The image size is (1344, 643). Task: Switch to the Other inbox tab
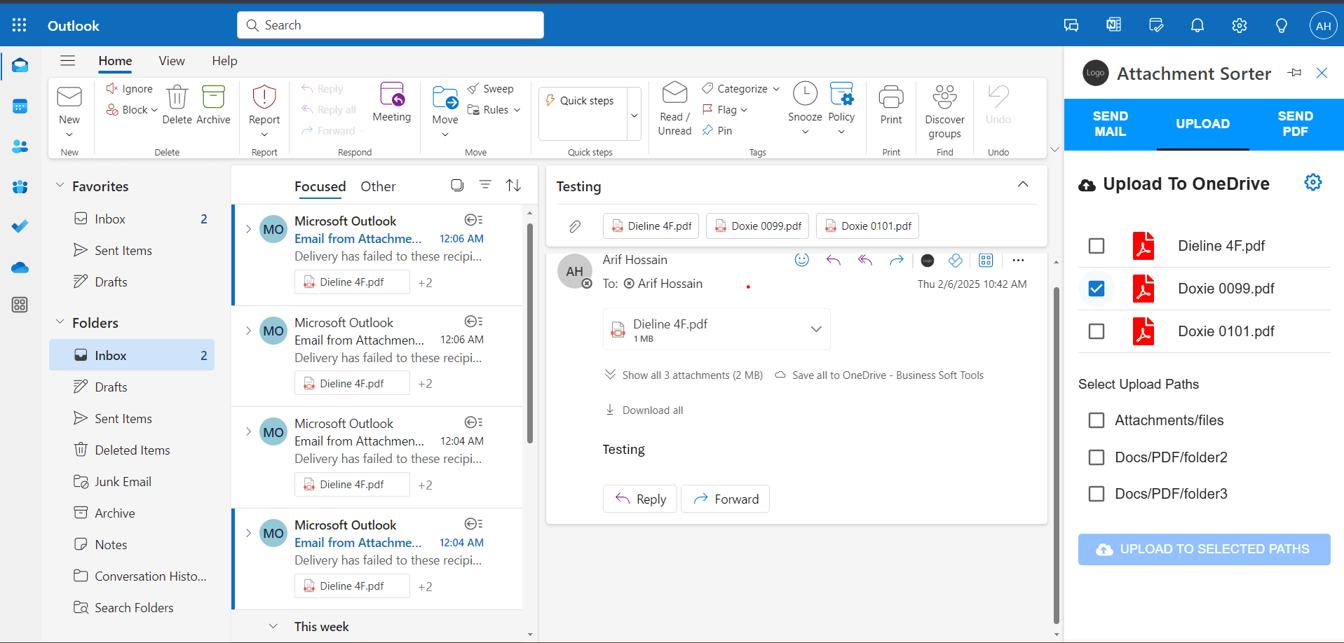[378, 186]
